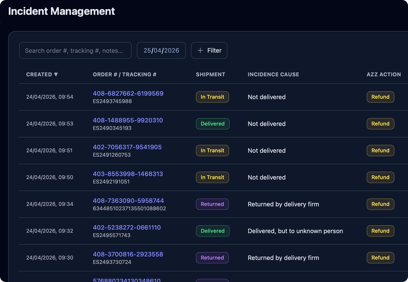Open order 402-5238272-0661110
Viewport: 408px width, 282px height.
(x=127, y=227)
